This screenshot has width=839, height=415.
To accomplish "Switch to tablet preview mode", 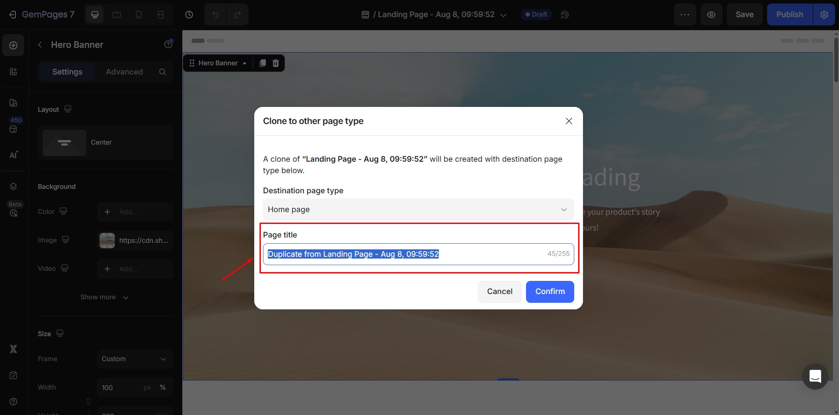I will [x=117, y=14].
